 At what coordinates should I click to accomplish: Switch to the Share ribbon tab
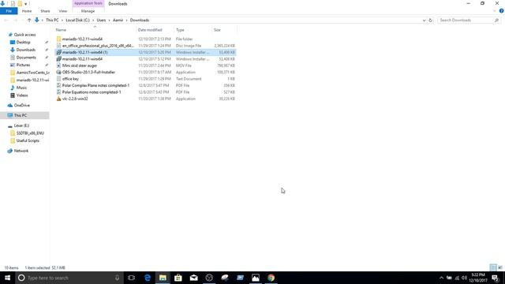45,11
